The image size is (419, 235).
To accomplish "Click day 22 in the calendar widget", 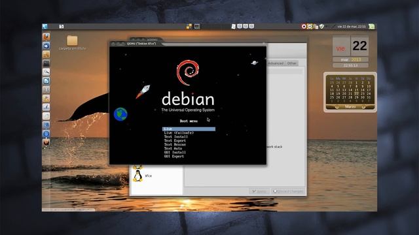I will [356, 94].
